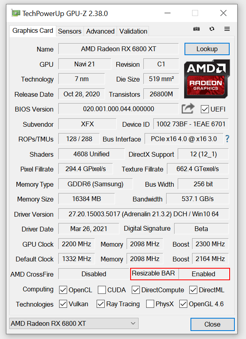Click the Bus Interface question mark
This screenshot has height=339, width=246.
[227, 139]
